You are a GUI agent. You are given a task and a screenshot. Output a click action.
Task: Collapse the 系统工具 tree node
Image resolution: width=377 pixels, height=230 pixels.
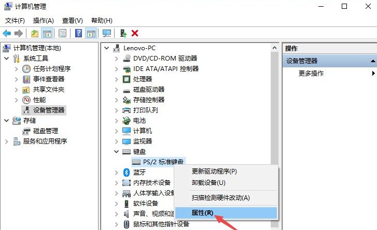tap(7, 59)
